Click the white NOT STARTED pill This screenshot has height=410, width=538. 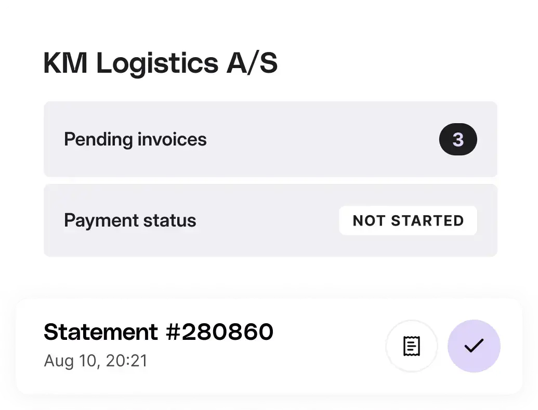click(408, 220)
